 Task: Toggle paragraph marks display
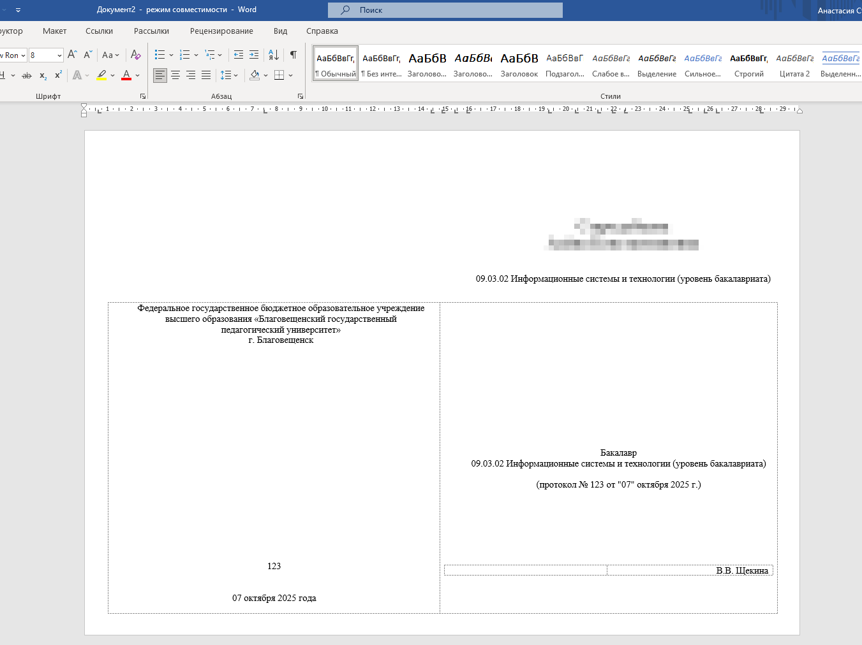tap(293, 55)
